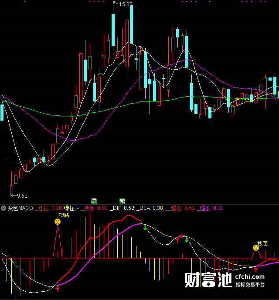This screenshot has height=300, width=279.
Task: Click the leftmost 抄底 smiley face icon
Action: coord(58,222)
